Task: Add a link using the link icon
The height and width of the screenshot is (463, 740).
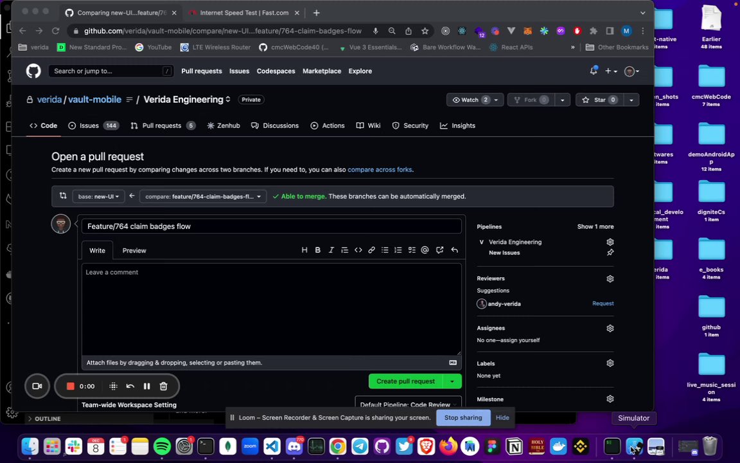Action: (371, 250)
